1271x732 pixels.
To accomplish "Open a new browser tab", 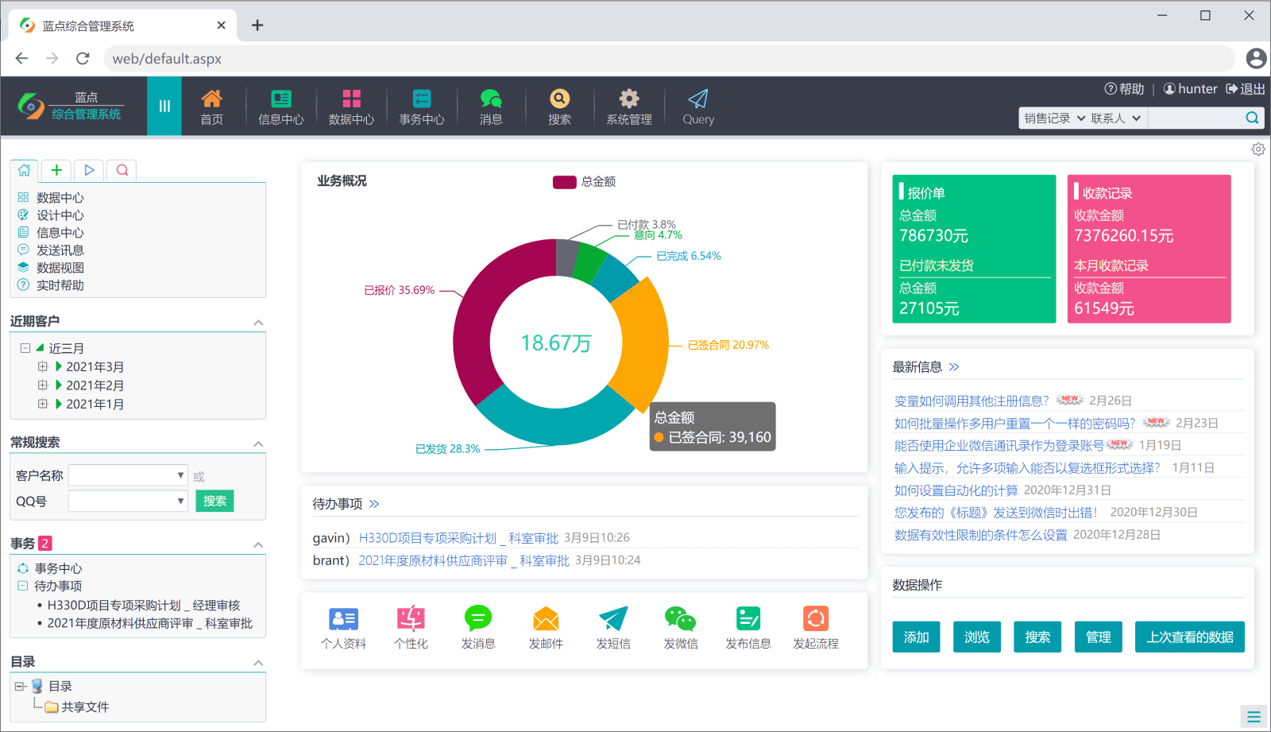I will 257,25.
